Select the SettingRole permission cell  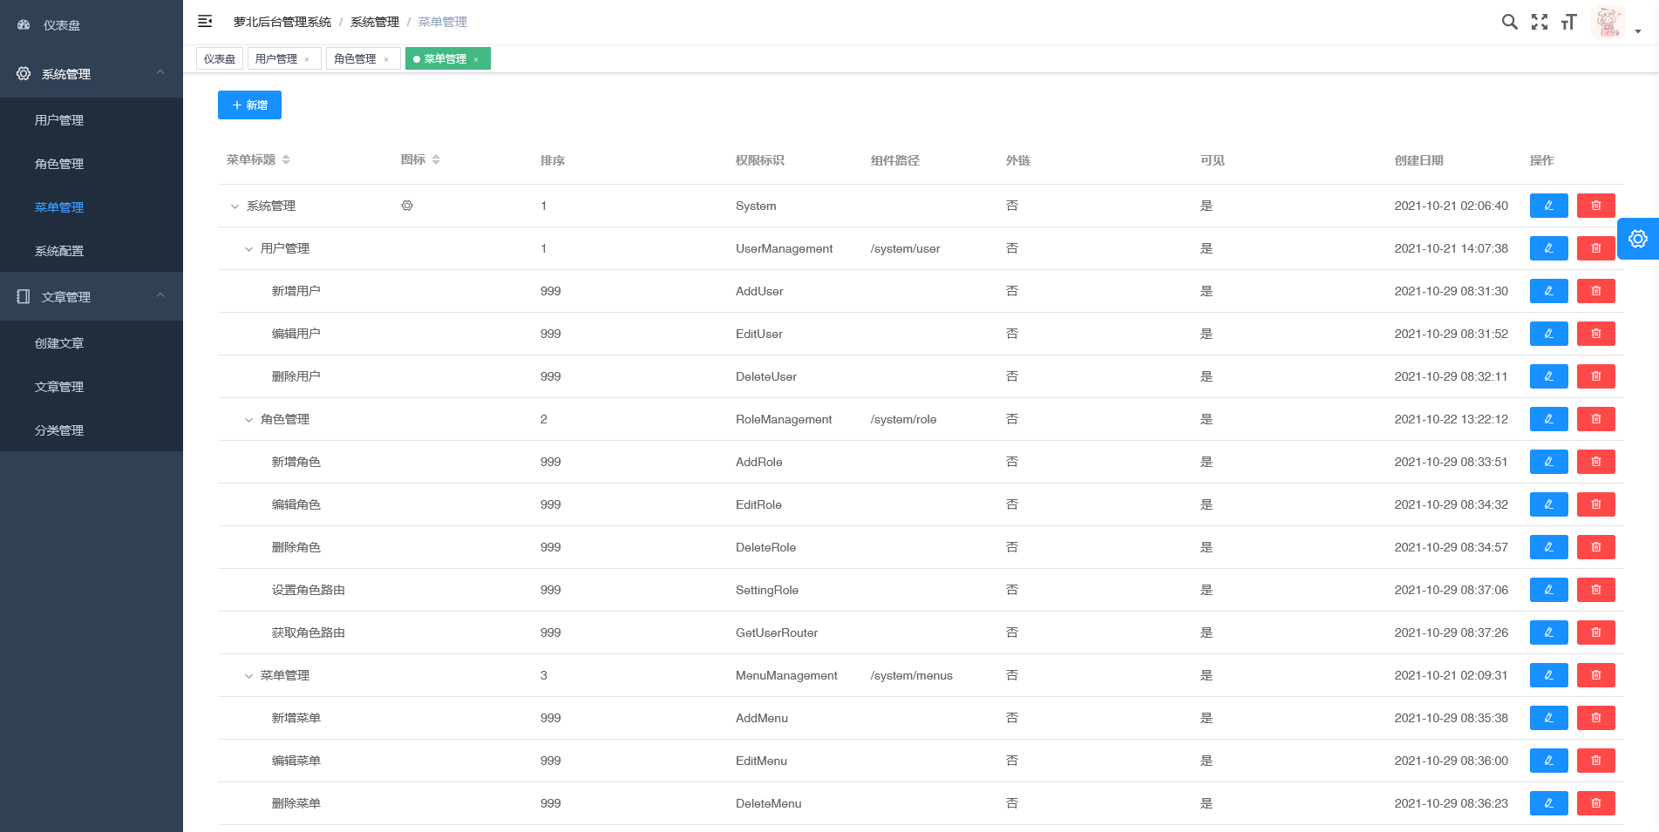(x=767, y=590)
